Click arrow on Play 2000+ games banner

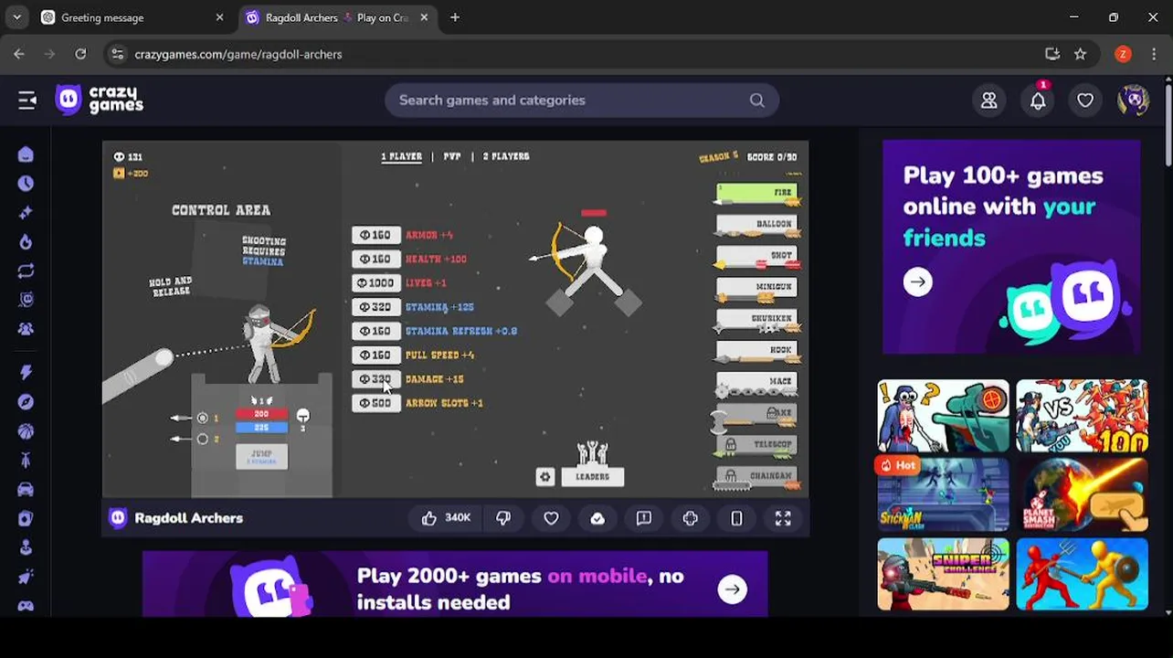click(732, 589)
